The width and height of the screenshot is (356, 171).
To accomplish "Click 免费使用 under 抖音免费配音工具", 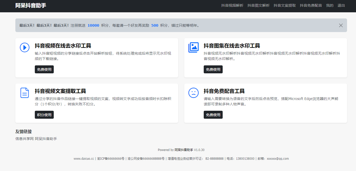I will 213,115.
